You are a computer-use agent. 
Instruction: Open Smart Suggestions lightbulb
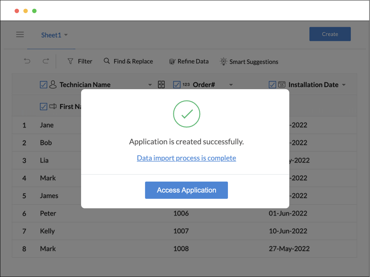click(249, 62)
